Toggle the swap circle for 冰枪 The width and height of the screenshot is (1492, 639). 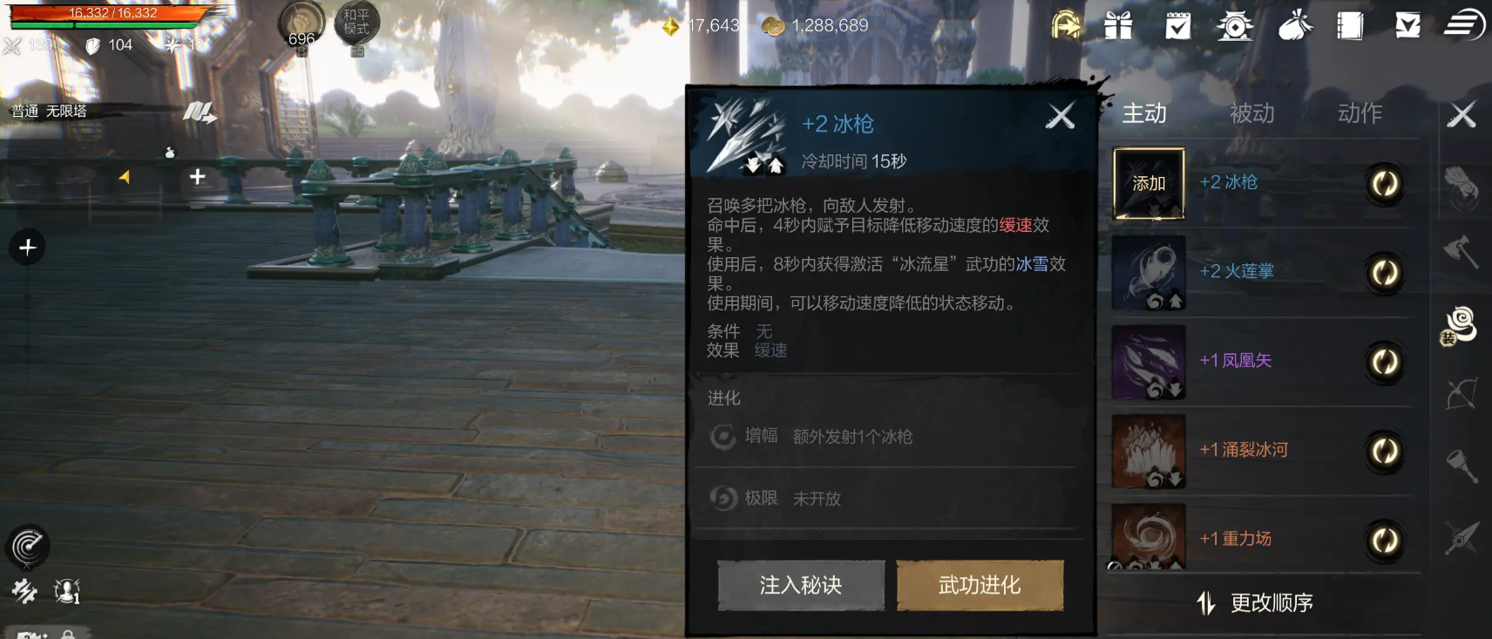(x=1385, y=184)
